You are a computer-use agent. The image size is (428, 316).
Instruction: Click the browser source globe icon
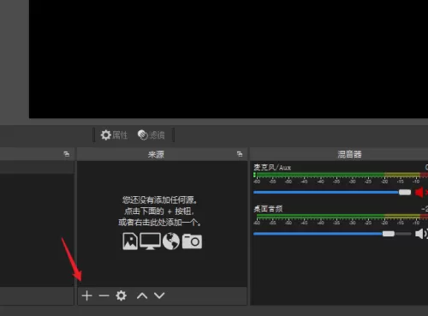(171, 241)
